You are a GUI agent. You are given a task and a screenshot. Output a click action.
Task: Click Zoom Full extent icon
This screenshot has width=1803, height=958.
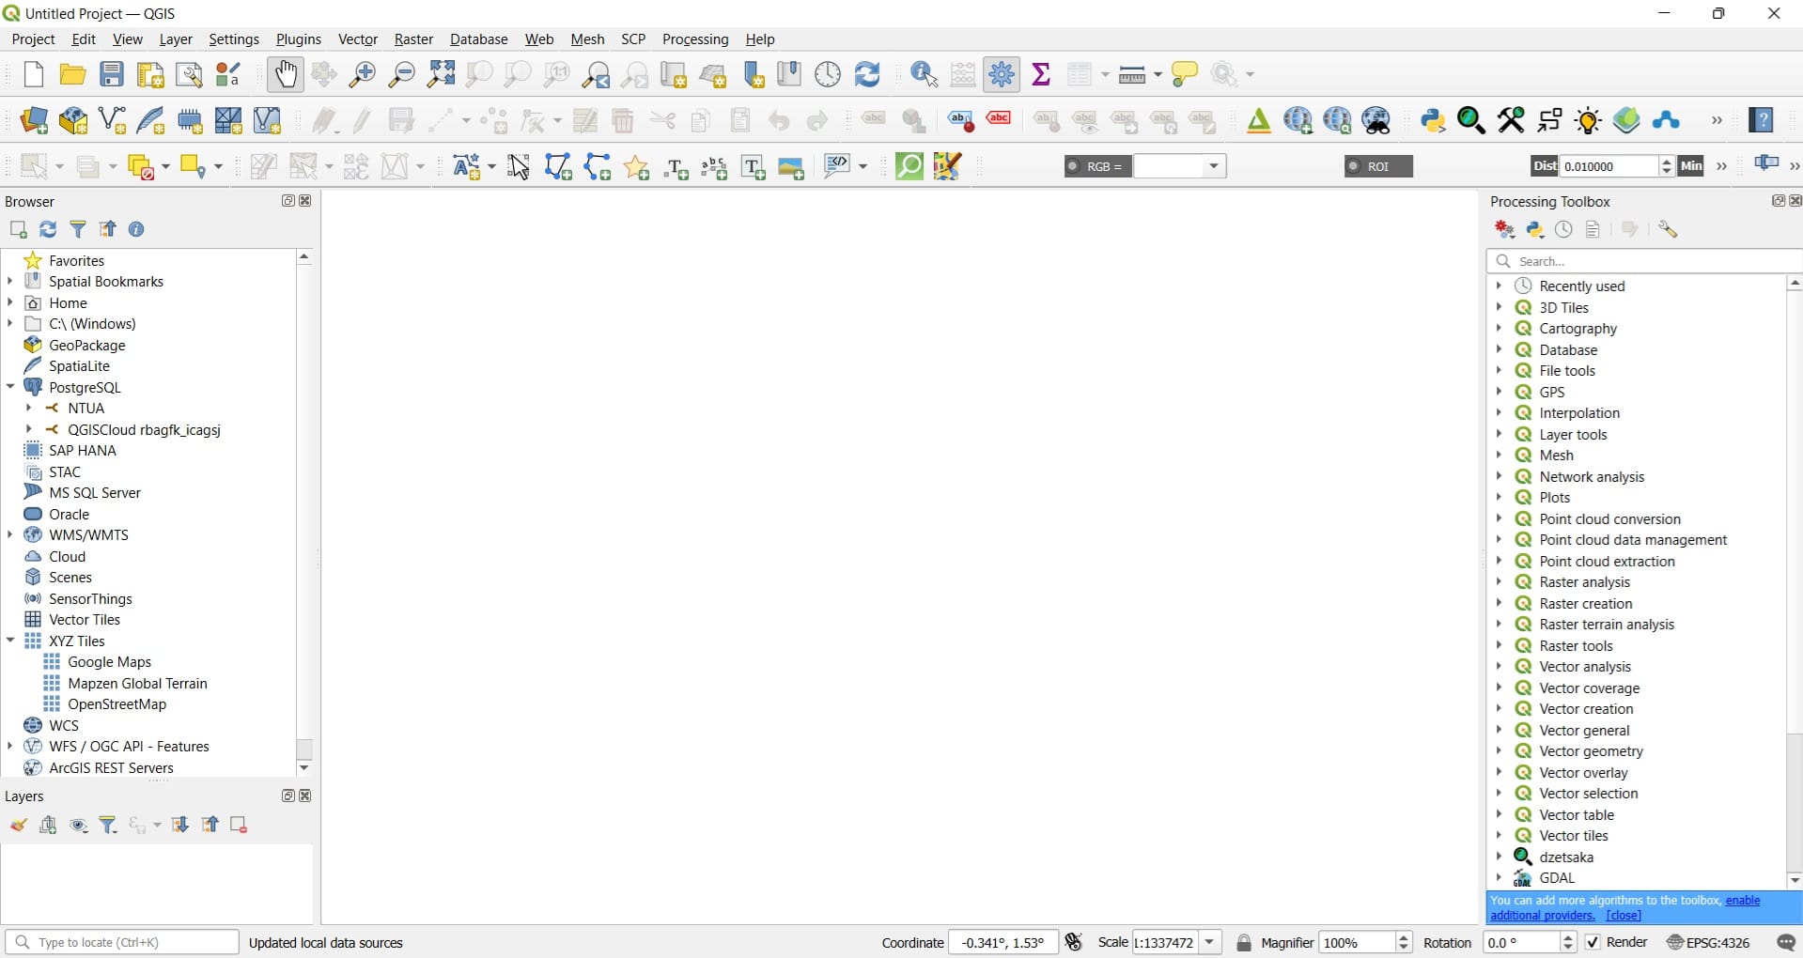(441, 74)
